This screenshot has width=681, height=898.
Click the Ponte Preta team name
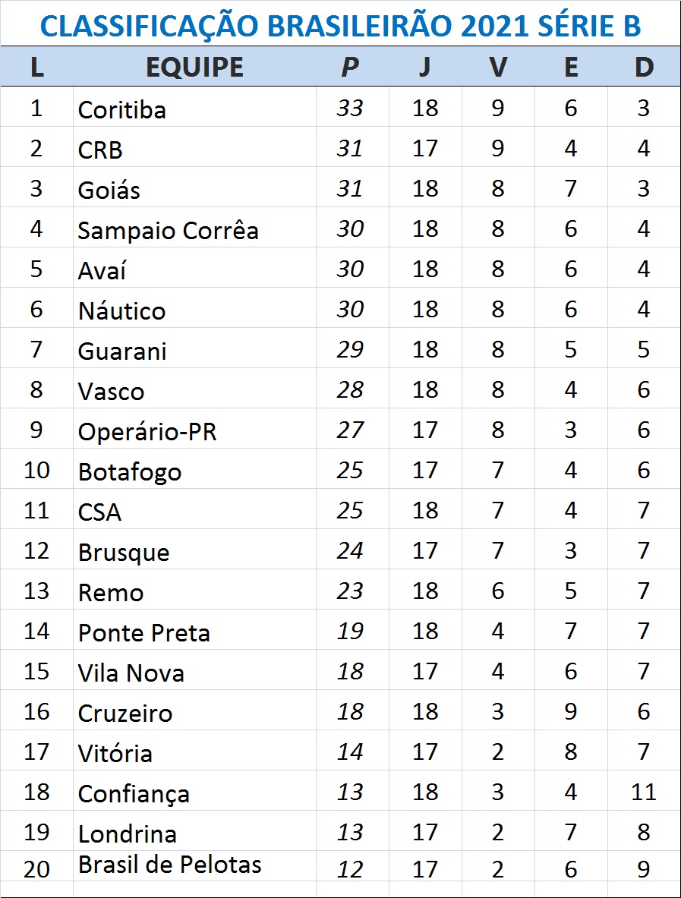click(x=144, y=633)
